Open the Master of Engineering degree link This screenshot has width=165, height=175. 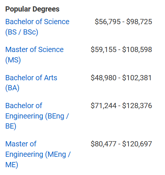pos(38,154)
